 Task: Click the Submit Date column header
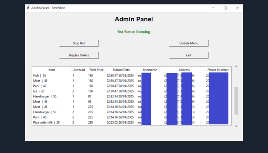pos(121,70)
